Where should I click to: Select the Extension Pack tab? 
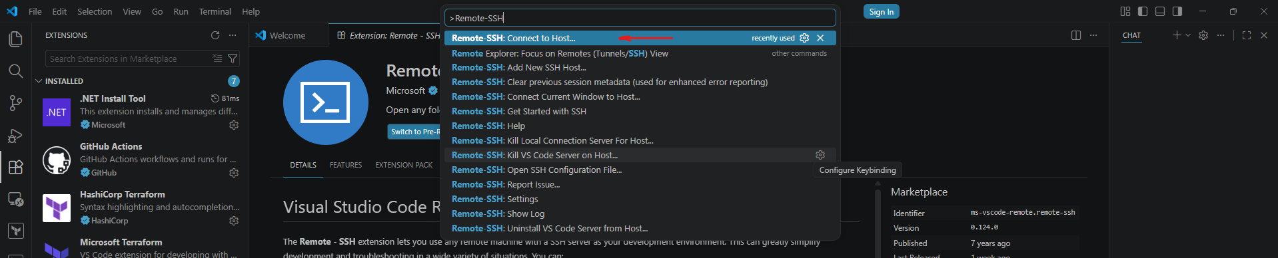tap(404, 165)
